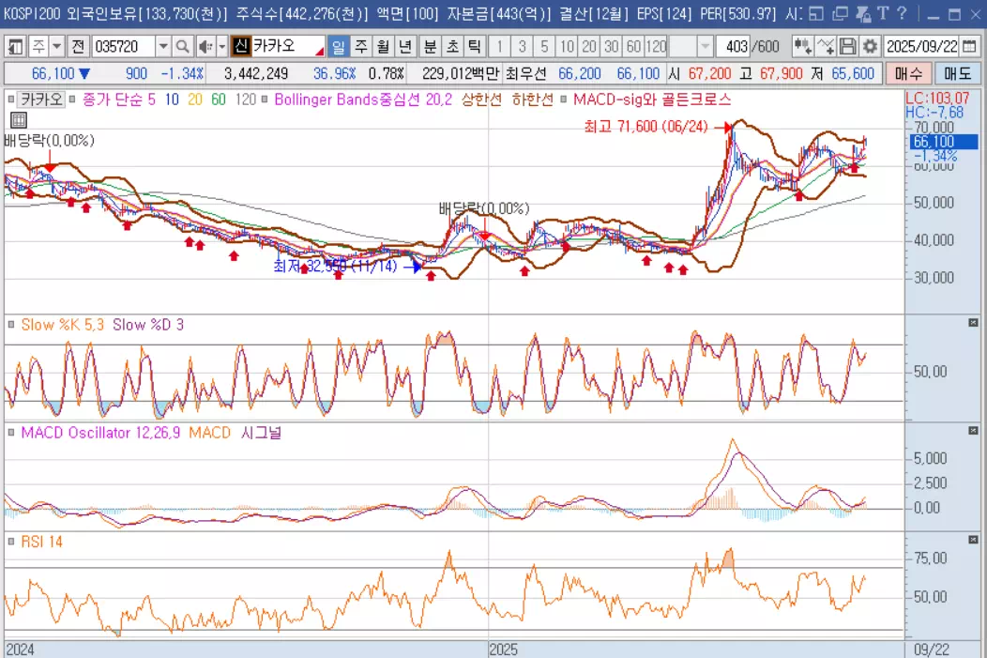Toggle the 전 button beside stock code
Screen dimensions: 987x658
[78, 47]
